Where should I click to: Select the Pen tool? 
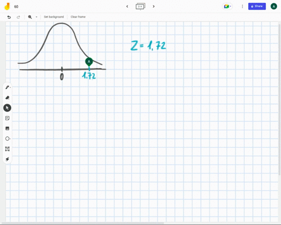pyautogui.click(x=8, y=87)
